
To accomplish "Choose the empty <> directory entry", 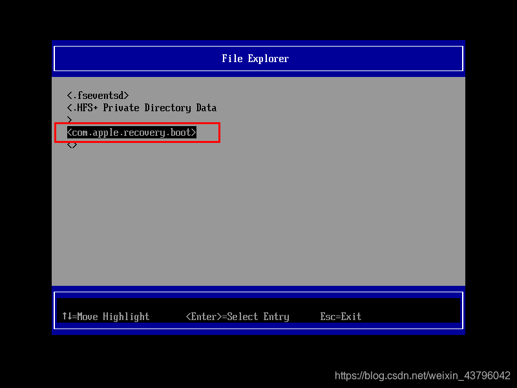I will coord(72,145).
